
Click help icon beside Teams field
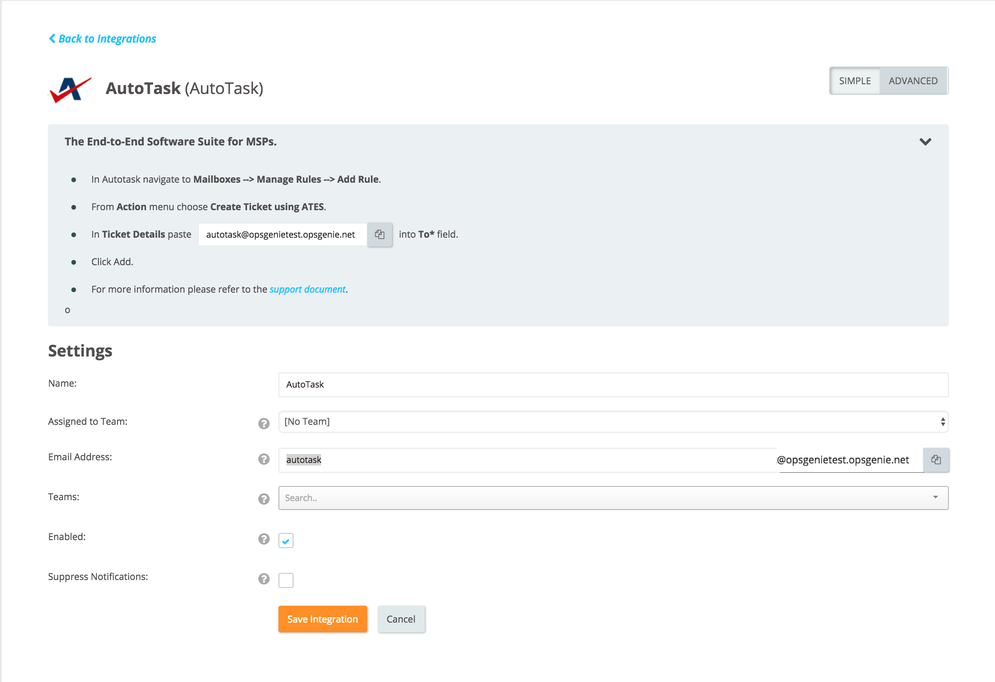click(x=264, y=499)
